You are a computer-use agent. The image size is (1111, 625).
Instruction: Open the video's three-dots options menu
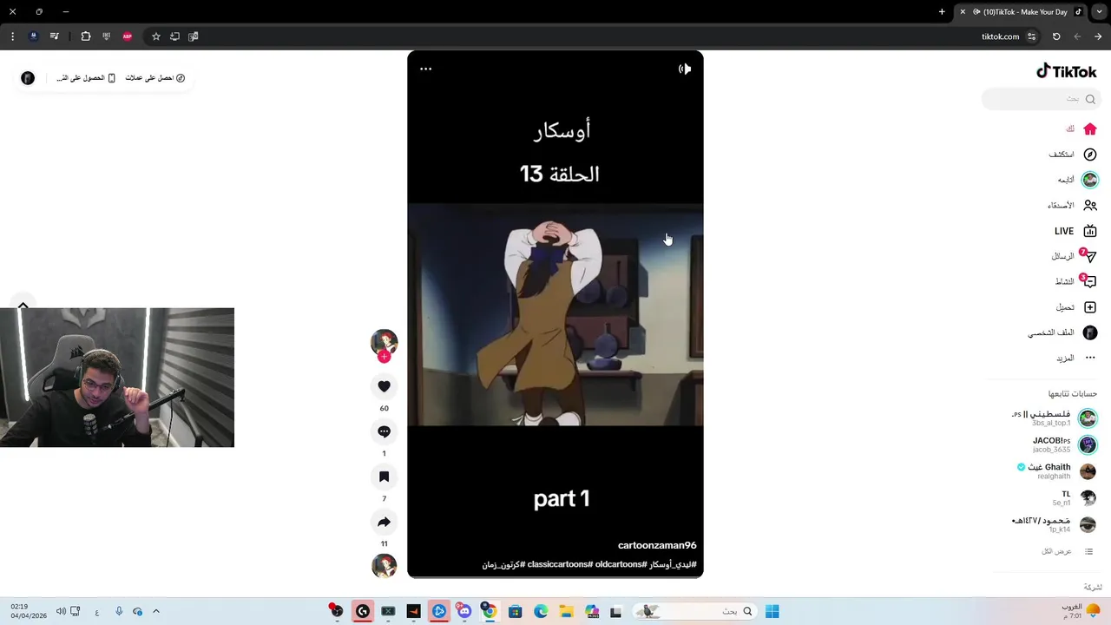426,69
